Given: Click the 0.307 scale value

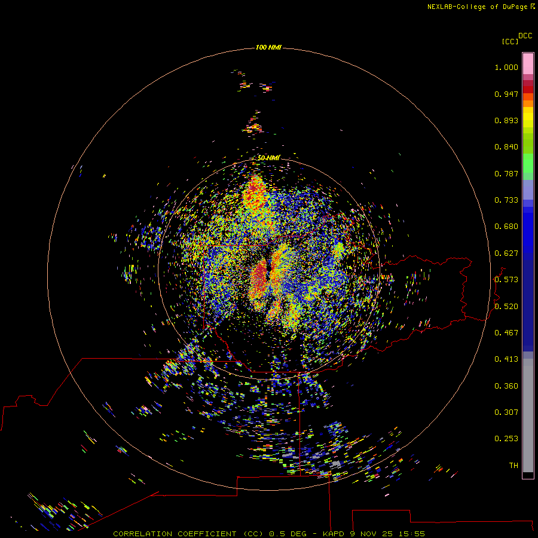Looking at the screenshot, I should click(506, 412).
